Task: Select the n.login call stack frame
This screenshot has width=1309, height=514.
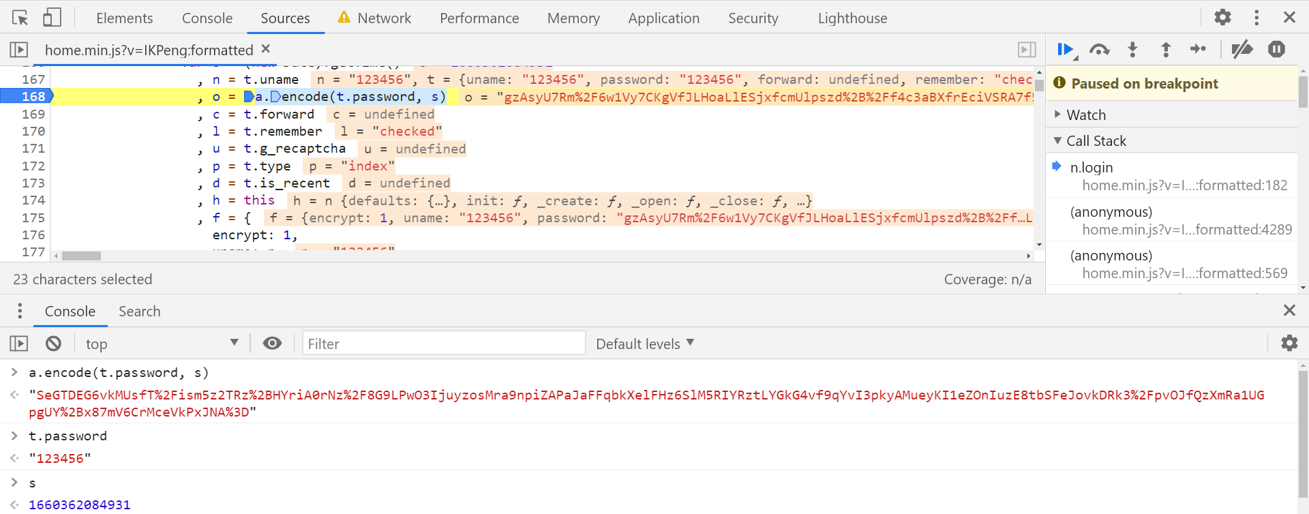Action: tap(1171, 176)
